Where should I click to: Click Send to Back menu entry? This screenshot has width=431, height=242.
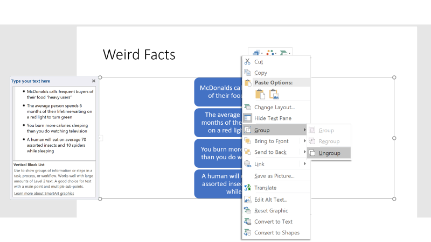click(270, 152)
